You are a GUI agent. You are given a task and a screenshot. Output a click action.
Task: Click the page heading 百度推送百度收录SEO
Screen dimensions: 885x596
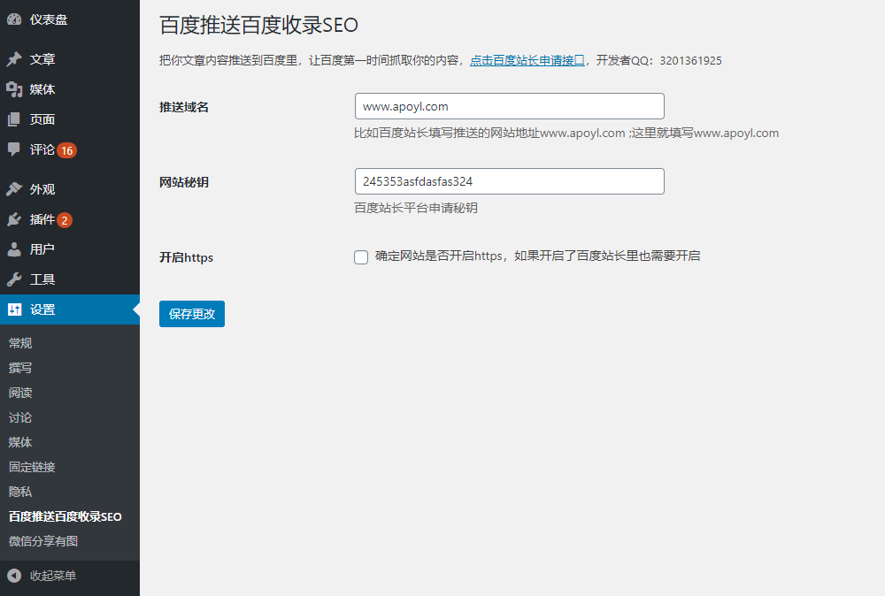point(258,26)
